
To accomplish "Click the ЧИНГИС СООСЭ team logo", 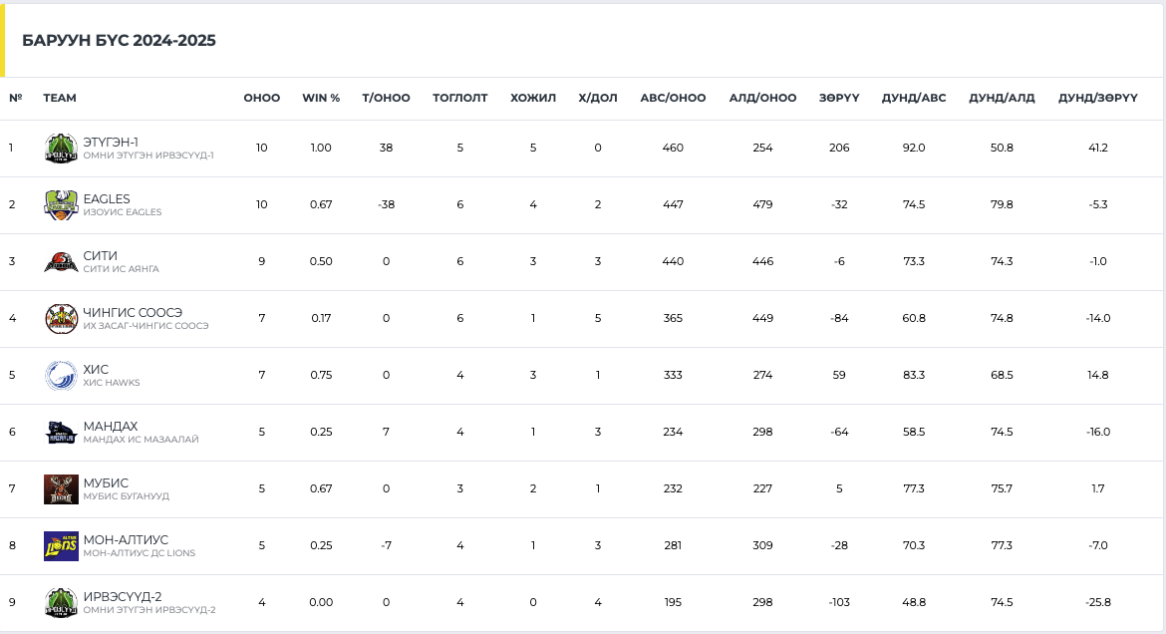I will coord(61,319).
